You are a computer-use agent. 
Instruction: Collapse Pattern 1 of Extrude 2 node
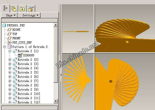tap(4, 47)
